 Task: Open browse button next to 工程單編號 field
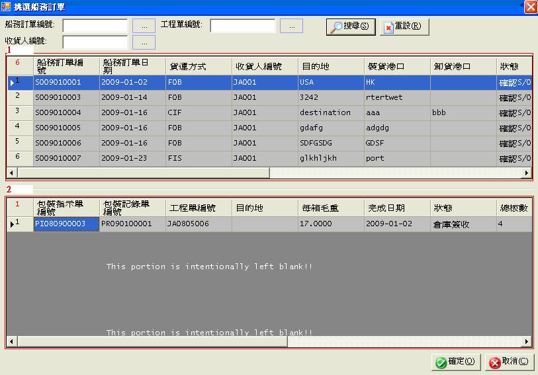click(291, 26)
